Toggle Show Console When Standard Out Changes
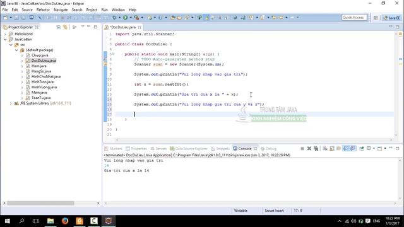Viewport: 404px width, 227px height. tap(346, 149)
